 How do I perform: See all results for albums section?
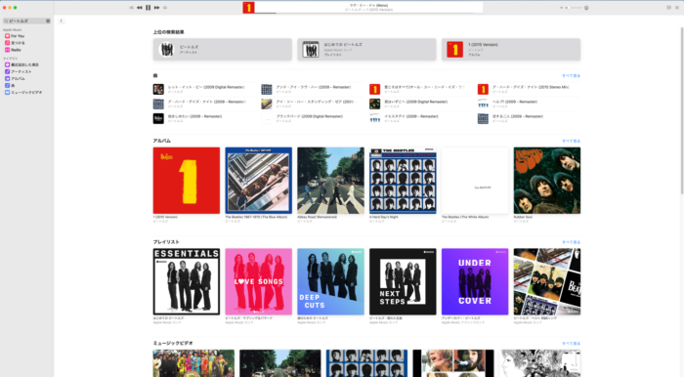[x=571, y=142]
